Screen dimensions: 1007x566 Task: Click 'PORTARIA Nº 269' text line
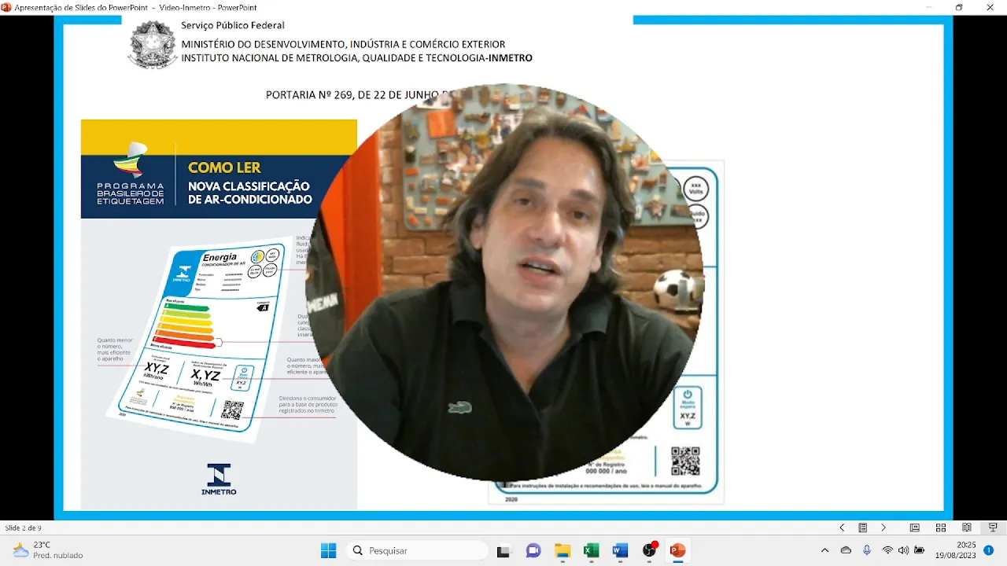pos(360,94)
